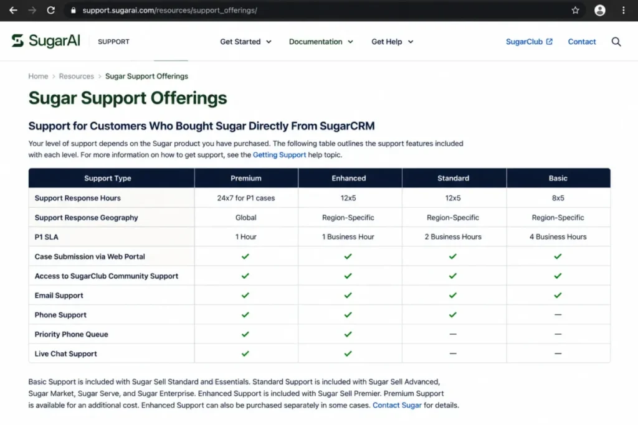638x425 pixels.
Task: Click the 'Priority Phone Queue' row label
Action: pos(71,334)
